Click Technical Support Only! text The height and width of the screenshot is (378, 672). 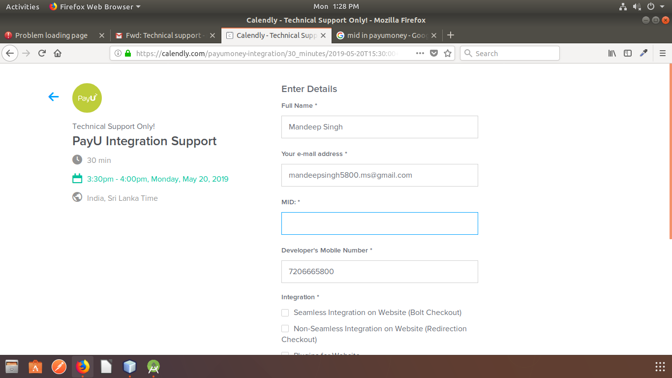(x=114, y=126)
